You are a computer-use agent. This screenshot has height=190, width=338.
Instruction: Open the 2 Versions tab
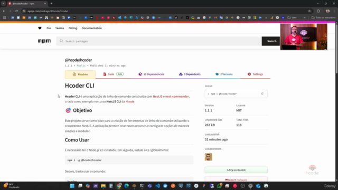(224, 74)
